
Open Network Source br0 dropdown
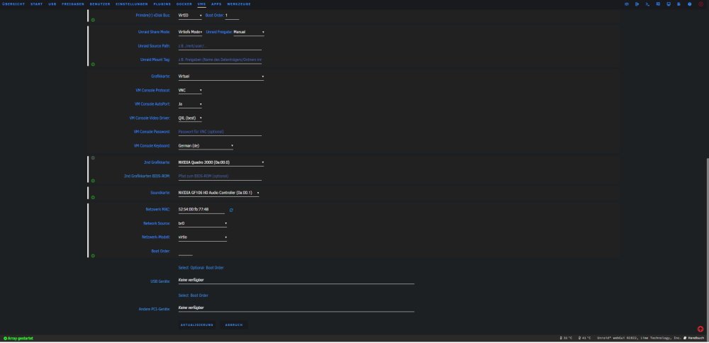(202, 223)
